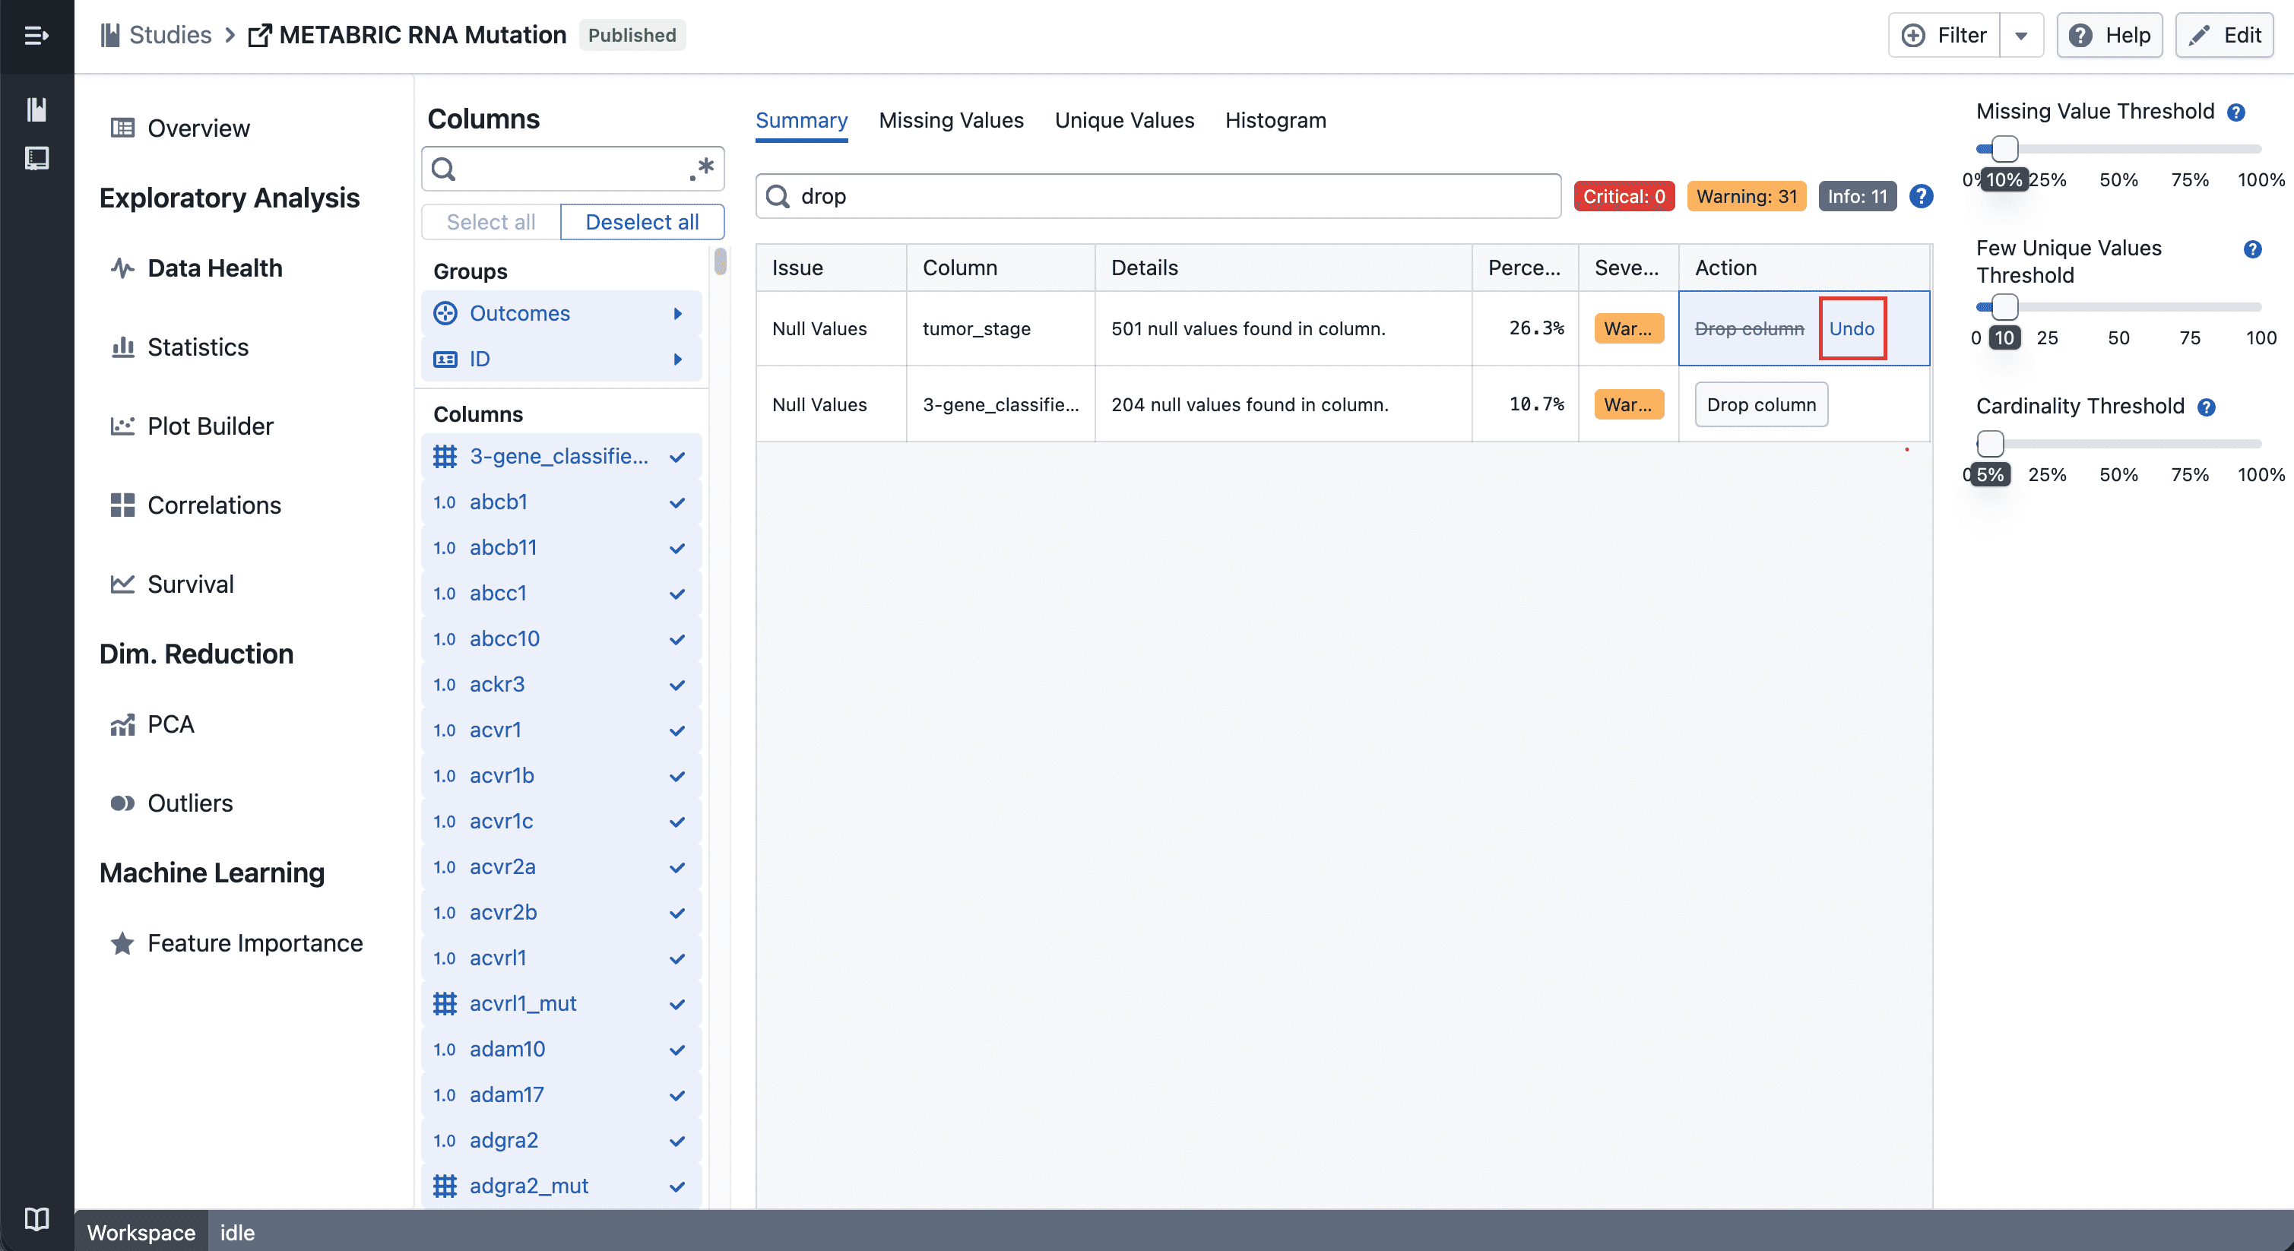This screenshot has width=2294, height=1251.
Task: Click the external link icon beside METABRIC RNA Mutation
Action: coord(259,36)
